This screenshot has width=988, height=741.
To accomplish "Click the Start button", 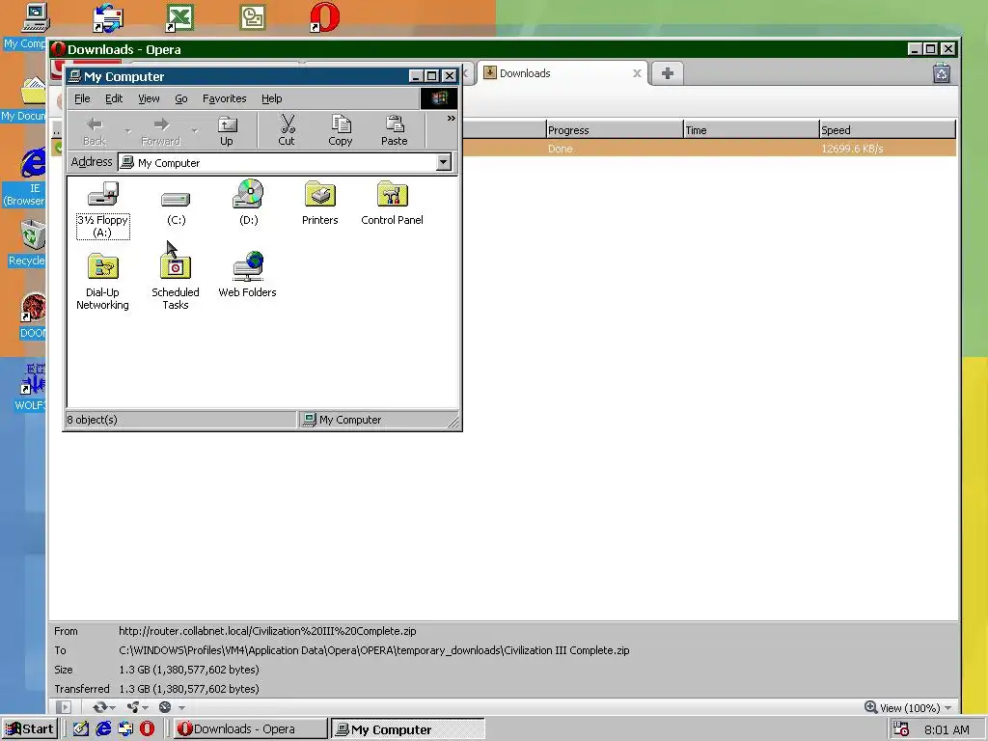I will (30, 729).
